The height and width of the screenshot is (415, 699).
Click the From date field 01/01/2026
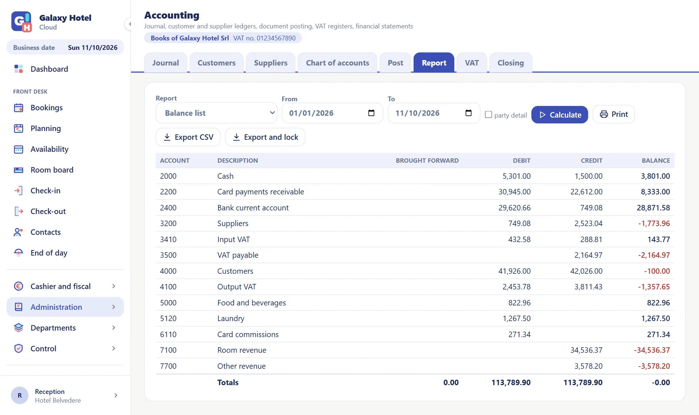332,113
